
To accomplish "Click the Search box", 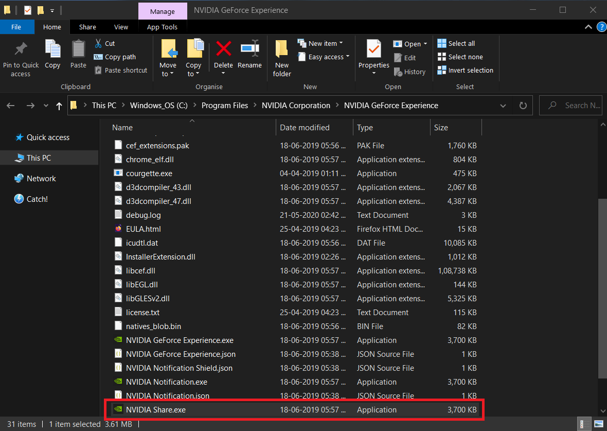I will 570,106.
